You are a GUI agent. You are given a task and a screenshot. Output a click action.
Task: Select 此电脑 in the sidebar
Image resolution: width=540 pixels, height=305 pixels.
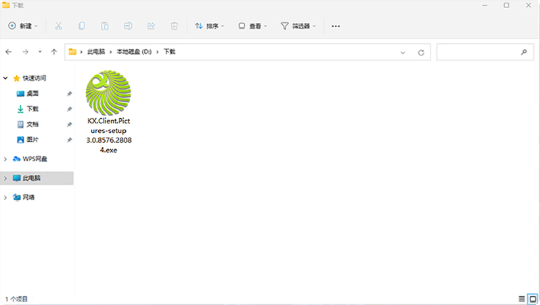(31, 178)
